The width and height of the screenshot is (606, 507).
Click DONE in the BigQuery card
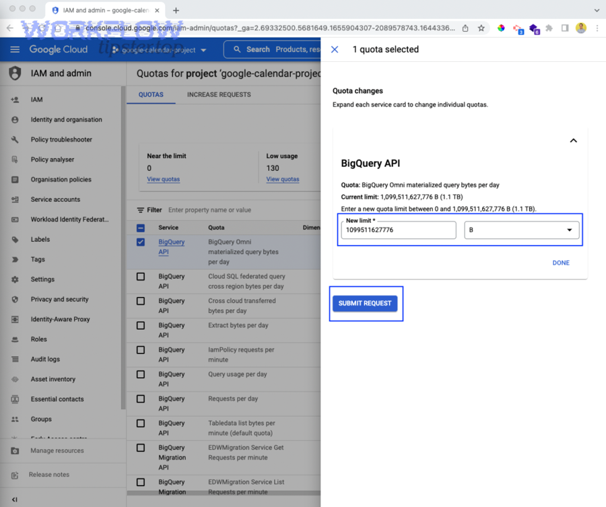[561, 263]
